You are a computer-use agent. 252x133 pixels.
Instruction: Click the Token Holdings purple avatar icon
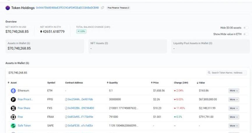pos(8,8)
